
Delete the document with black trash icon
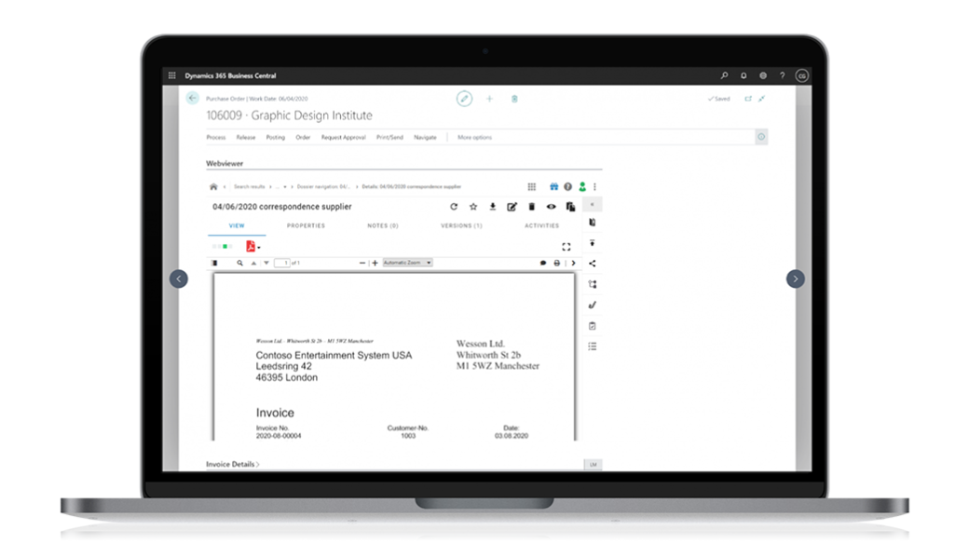pos(531,207)
